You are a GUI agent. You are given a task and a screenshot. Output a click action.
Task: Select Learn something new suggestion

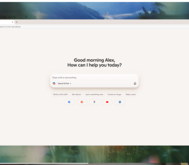click(x=94, y=94)
